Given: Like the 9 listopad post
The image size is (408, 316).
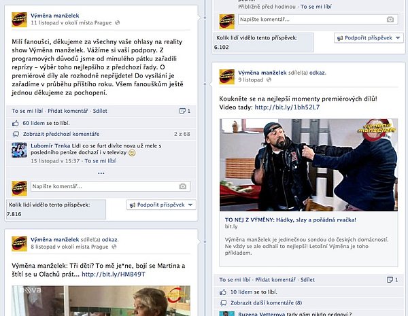Looking at the screenshot, I should tap(235, 279).
